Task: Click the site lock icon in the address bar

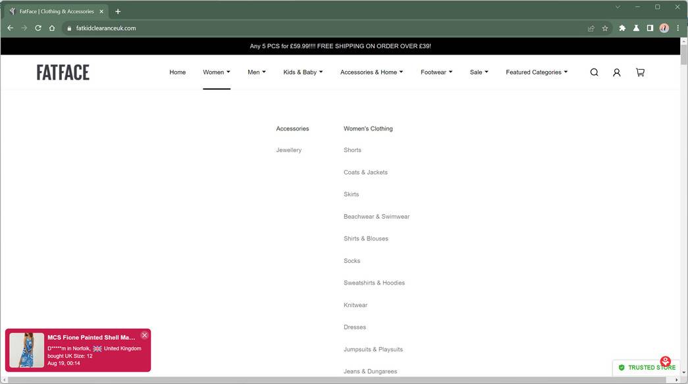Action: [x=69, y=28]
